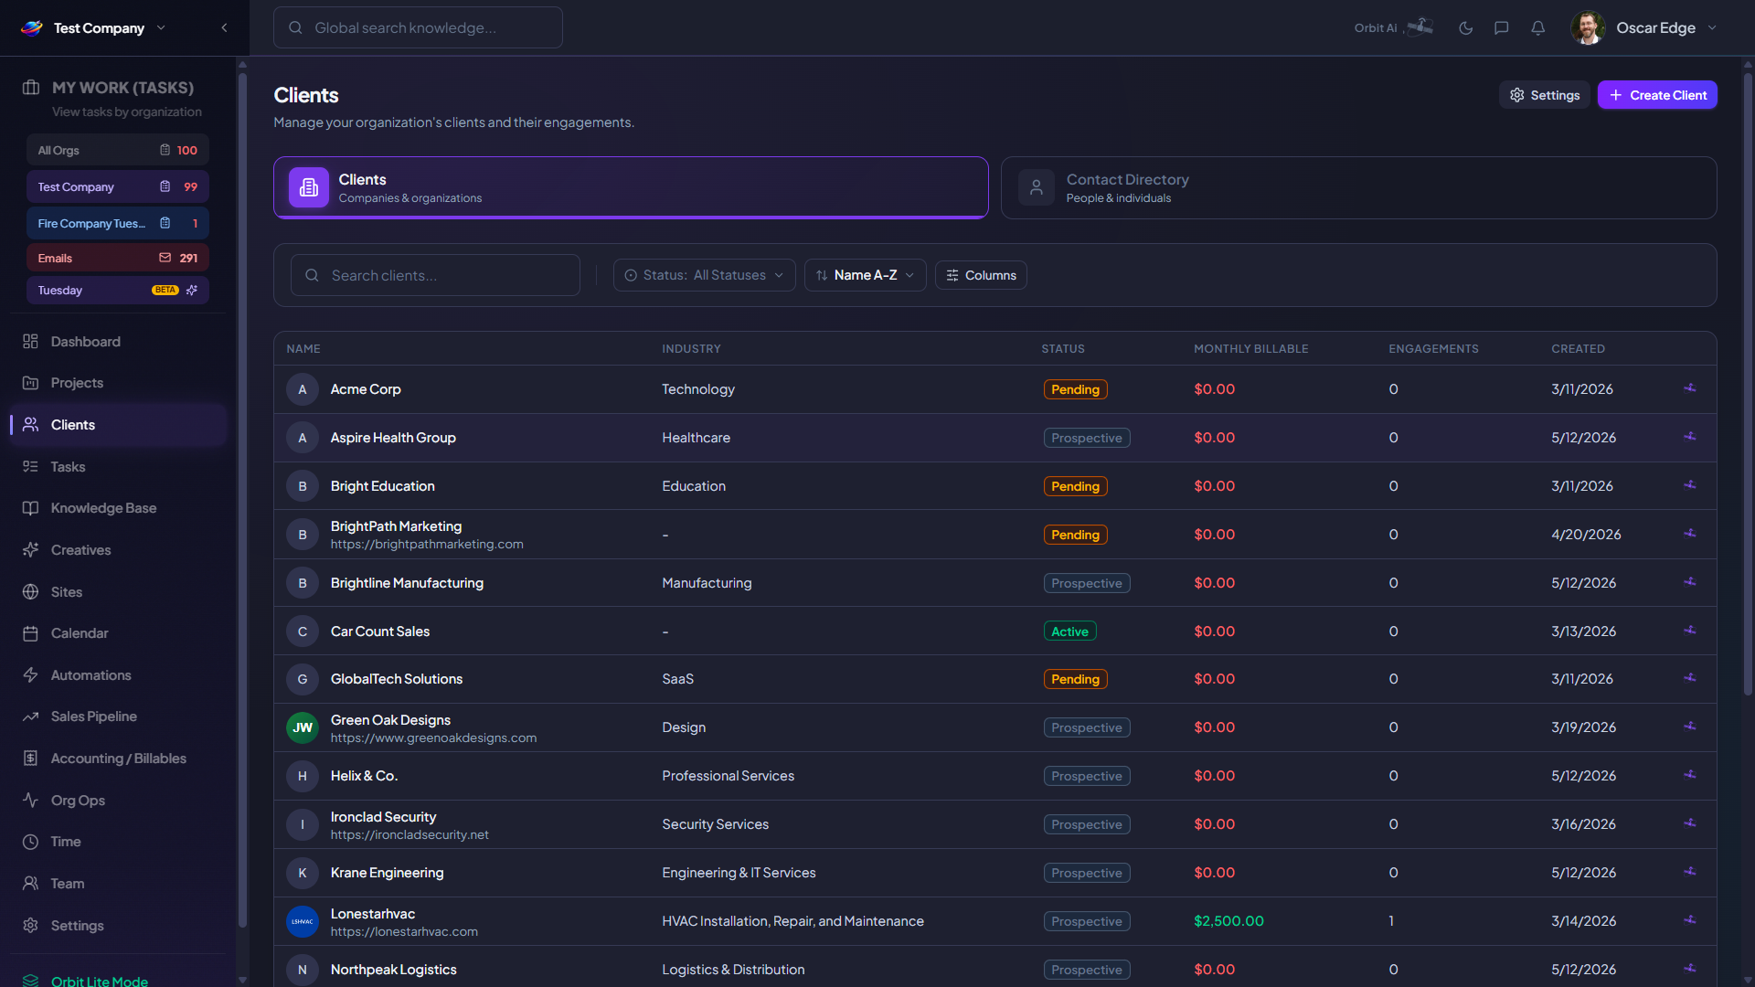
Task: Switch to Contact Directory tab
Action: (x=1358, y=187)
